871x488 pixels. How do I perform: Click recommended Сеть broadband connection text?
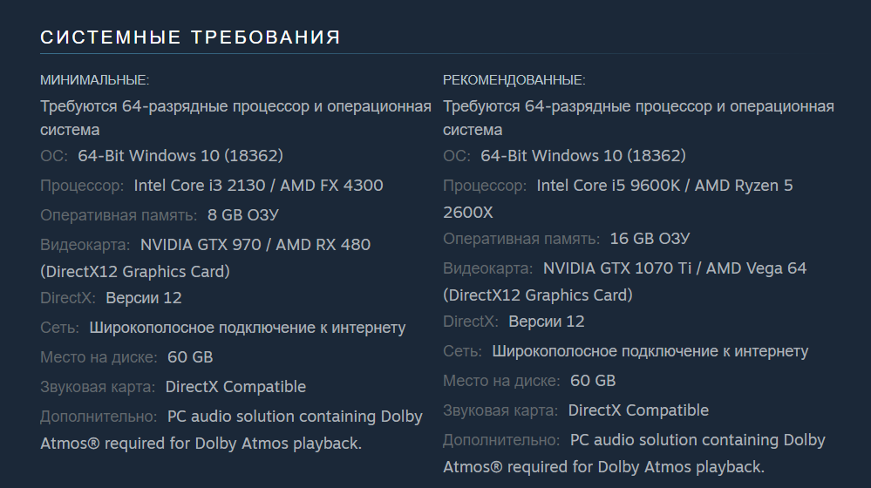click(650, 351)
